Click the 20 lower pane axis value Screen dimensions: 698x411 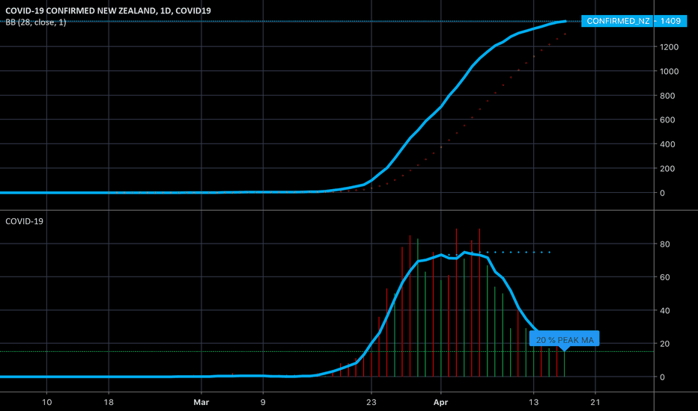point(665,344)
